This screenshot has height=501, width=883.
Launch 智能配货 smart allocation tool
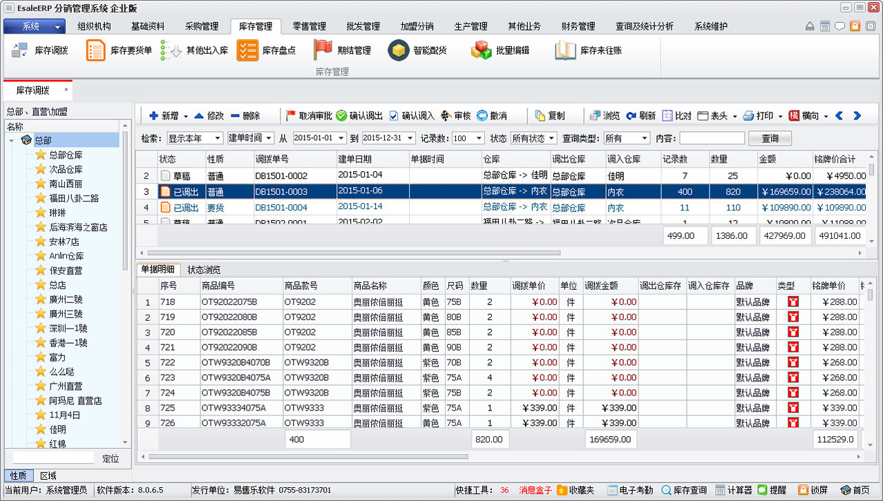(x=399, y=50)
